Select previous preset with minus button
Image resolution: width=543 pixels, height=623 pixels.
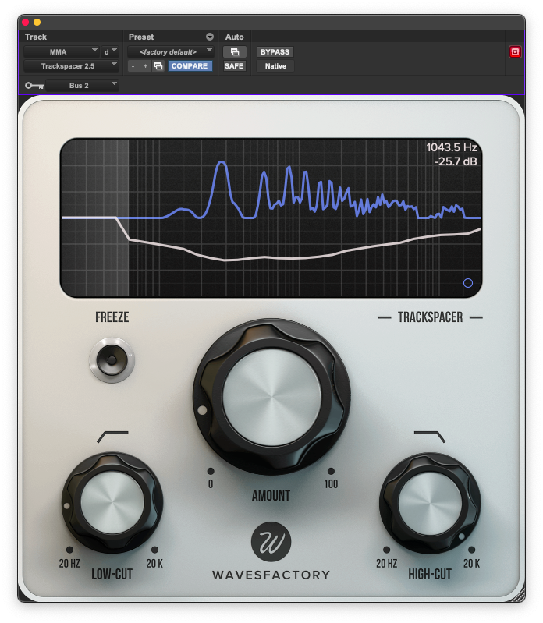pyautogui.click(x=133, y=66)
